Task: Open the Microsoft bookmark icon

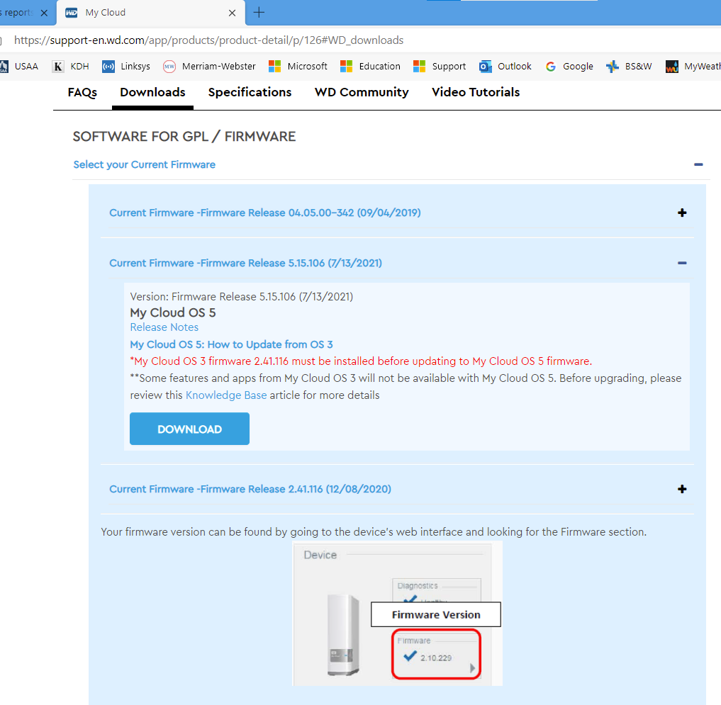Action: click(274, 67)
